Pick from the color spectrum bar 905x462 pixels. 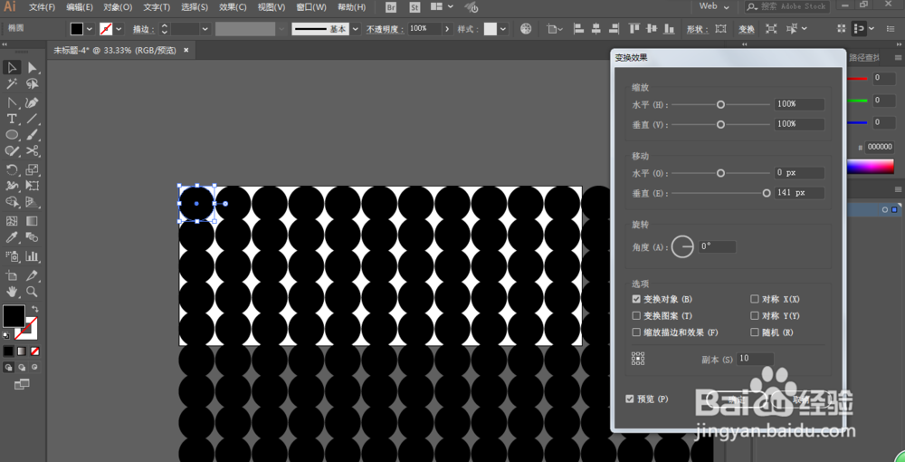pos(871,167)
